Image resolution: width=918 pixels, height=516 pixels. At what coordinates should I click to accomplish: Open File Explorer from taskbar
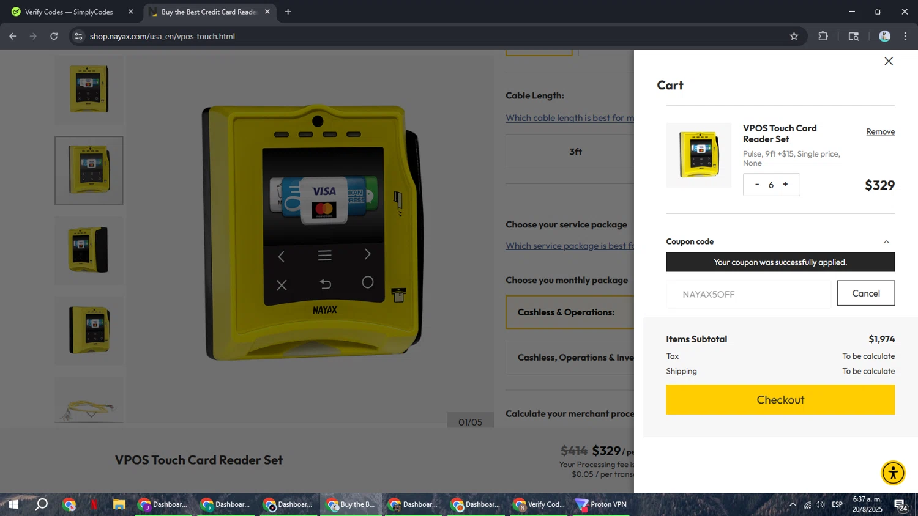119,504
